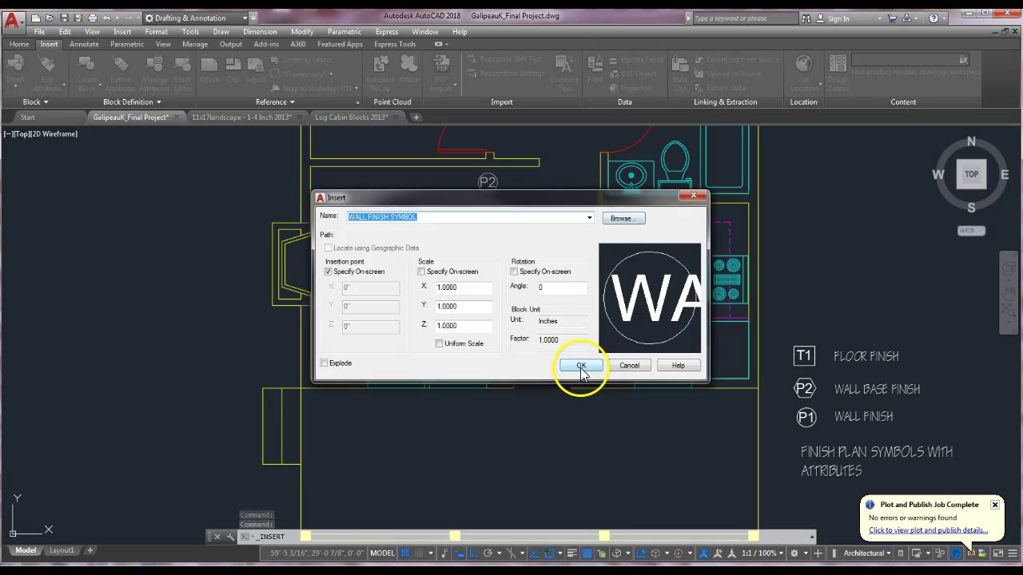Open the Drafting & Annotation workspace dropdown

[196, 18]
